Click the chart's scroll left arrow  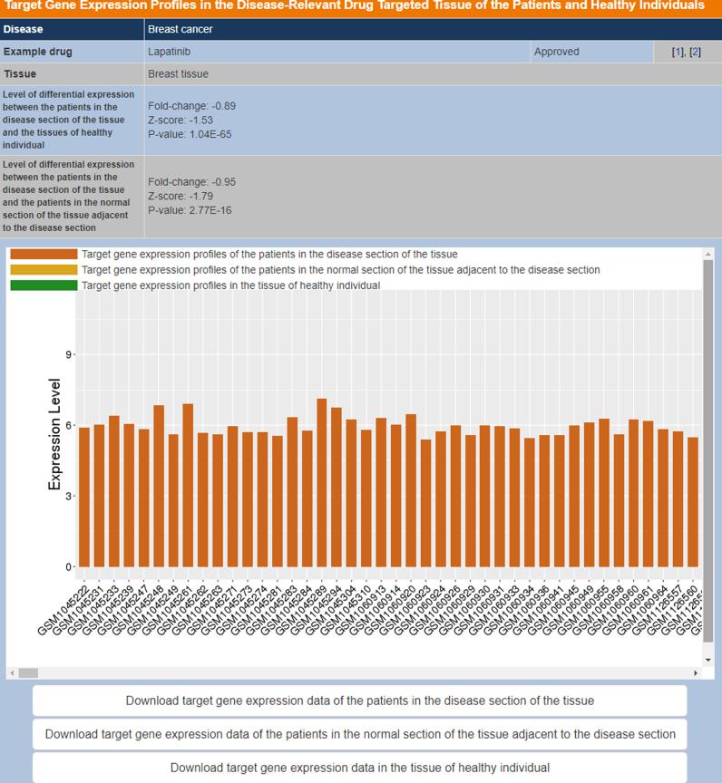12,672
